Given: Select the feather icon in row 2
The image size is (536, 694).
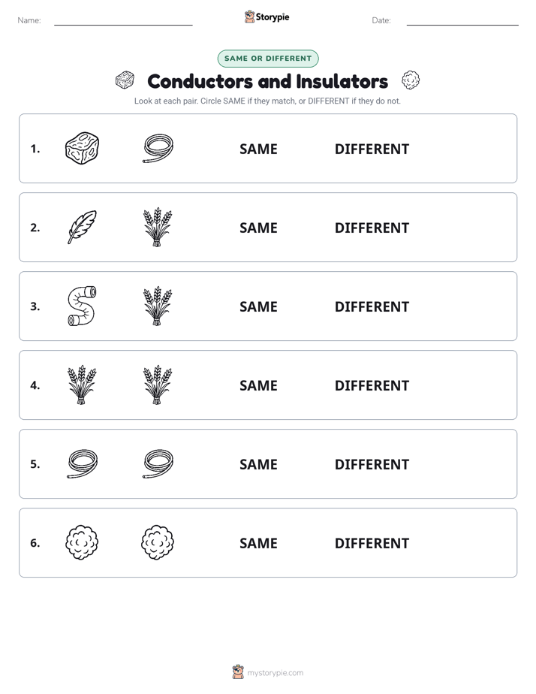Looking at the screenshot, I should (82, 227).
